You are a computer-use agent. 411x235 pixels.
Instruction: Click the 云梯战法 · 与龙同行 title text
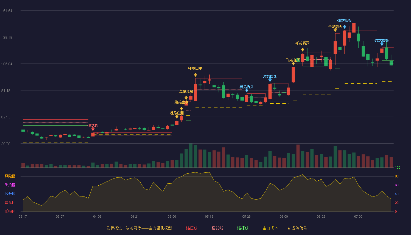(124, 228)
